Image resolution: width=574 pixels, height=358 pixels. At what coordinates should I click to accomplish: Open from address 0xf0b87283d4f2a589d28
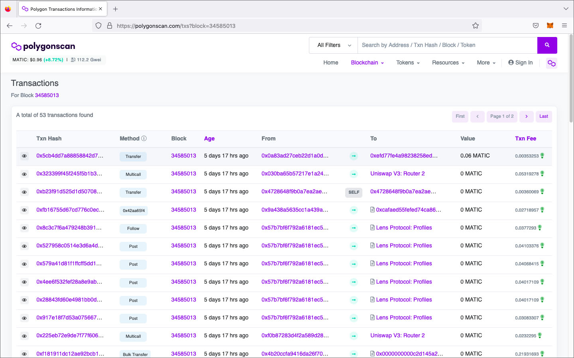295,335
